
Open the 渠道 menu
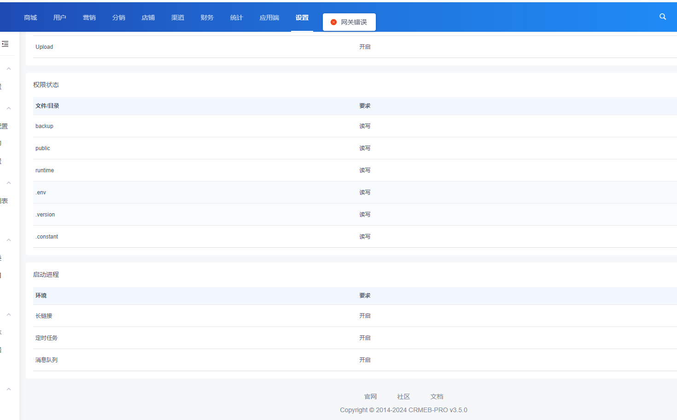178,17
